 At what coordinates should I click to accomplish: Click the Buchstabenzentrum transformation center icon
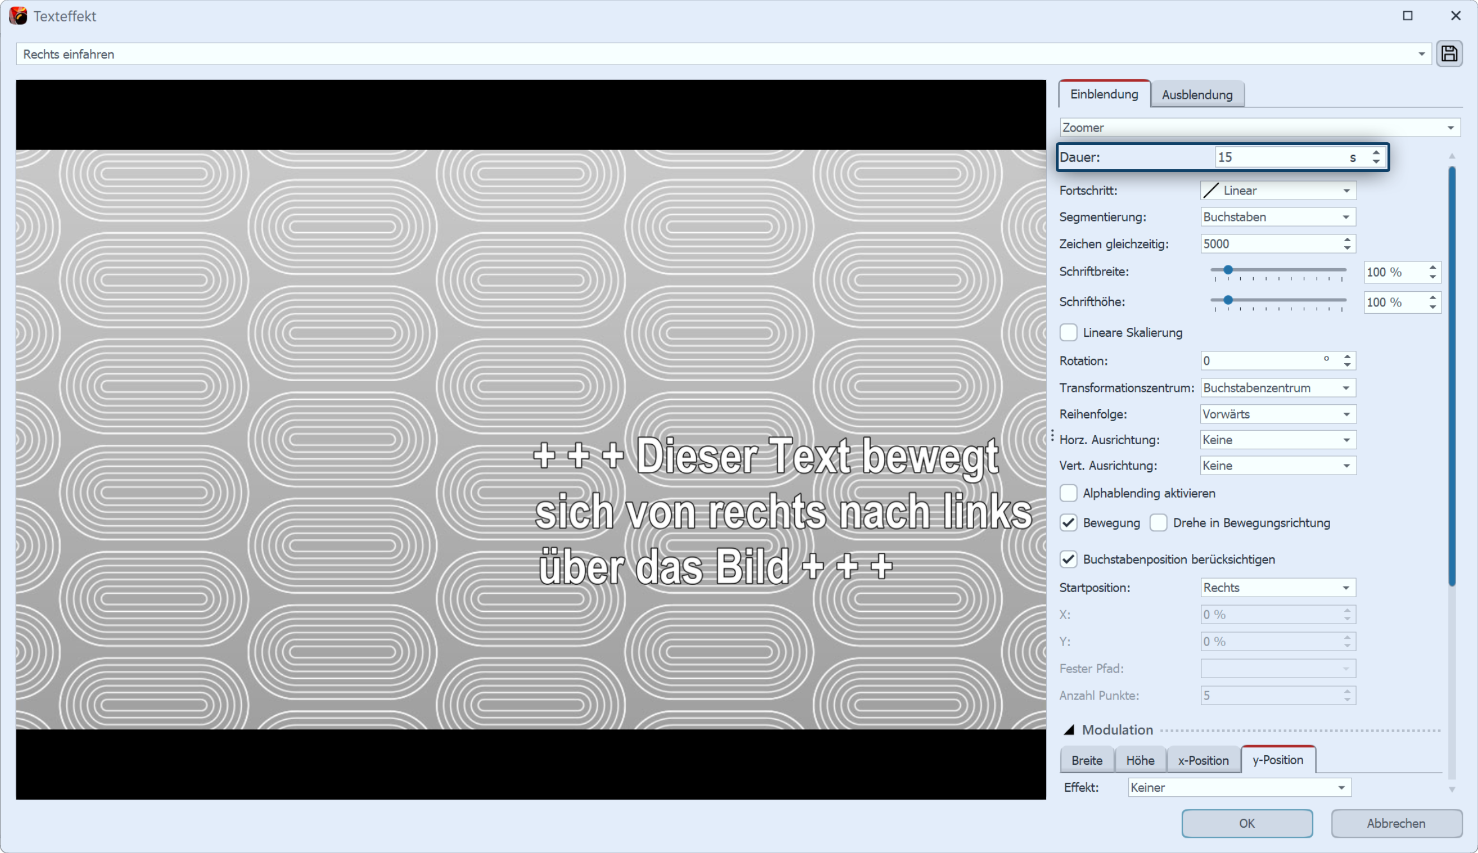coord(1275,387)
